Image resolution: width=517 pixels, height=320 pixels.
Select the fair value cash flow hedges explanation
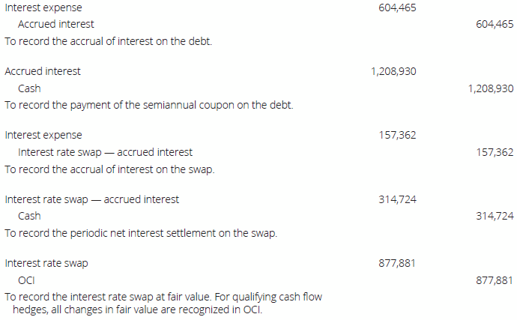[163, 304]
